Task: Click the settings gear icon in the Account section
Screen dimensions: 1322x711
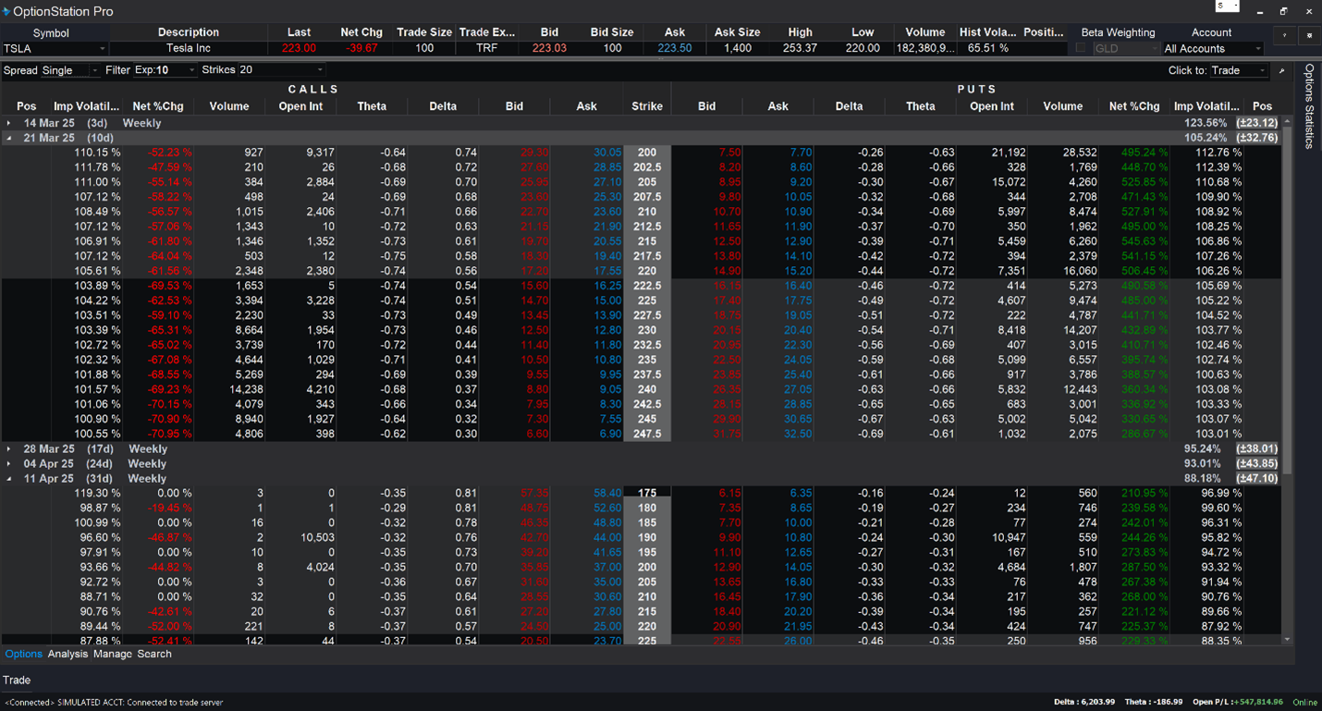Action: pyautogui.click(x=1309, y=36)
